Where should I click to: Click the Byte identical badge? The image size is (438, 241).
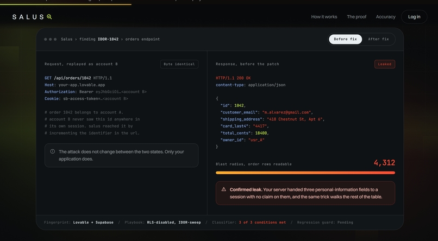179,64
